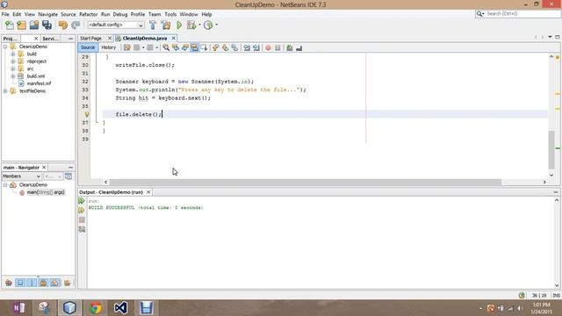Click the editor Find Selection magnifier icon
This screenshot has width=562, height=316.
click(x=166, y=47)
